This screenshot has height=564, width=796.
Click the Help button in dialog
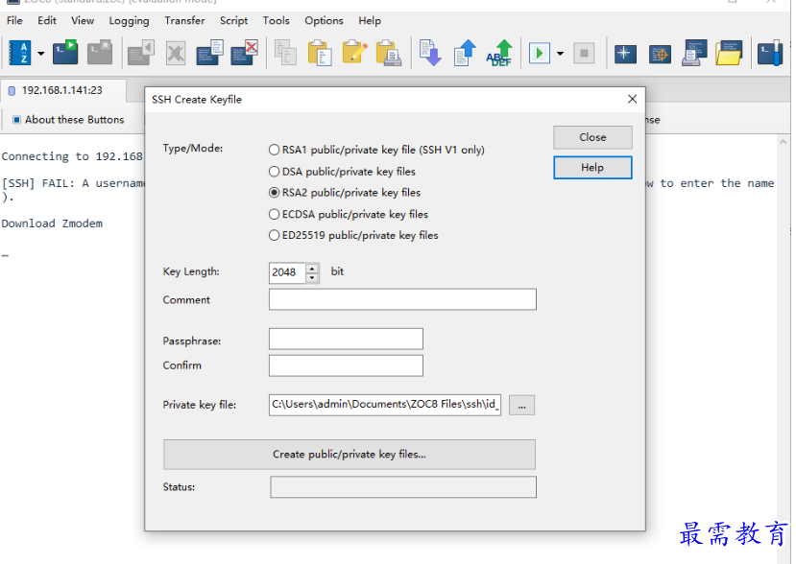tap(592, 167)
